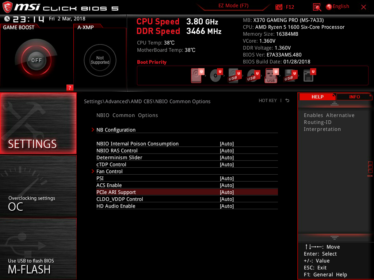Click the right-edge panel collapse arrows
374x280 pixels.
coord(370,176)
